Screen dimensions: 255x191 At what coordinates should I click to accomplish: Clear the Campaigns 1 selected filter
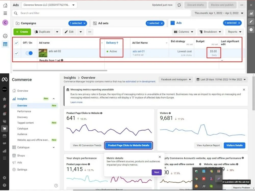tap(84, 23)
